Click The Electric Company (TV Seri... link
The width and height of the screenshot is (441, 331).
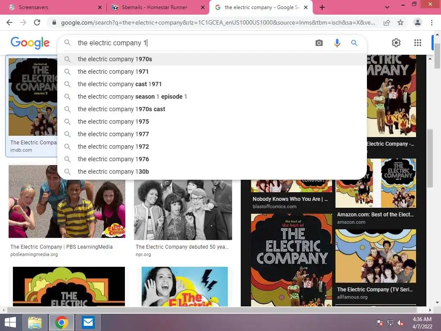pyautogui.click(x=375, y=289)
